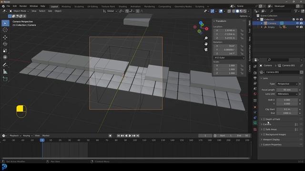Switch to the Shading workspace tab

tap(122, 6)
